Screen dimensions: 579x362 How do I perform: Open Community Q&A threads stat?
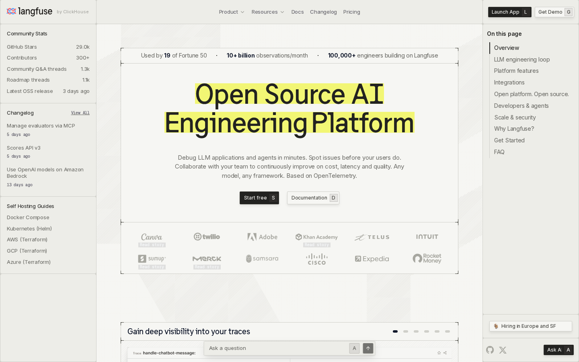[x=48, y=69]
